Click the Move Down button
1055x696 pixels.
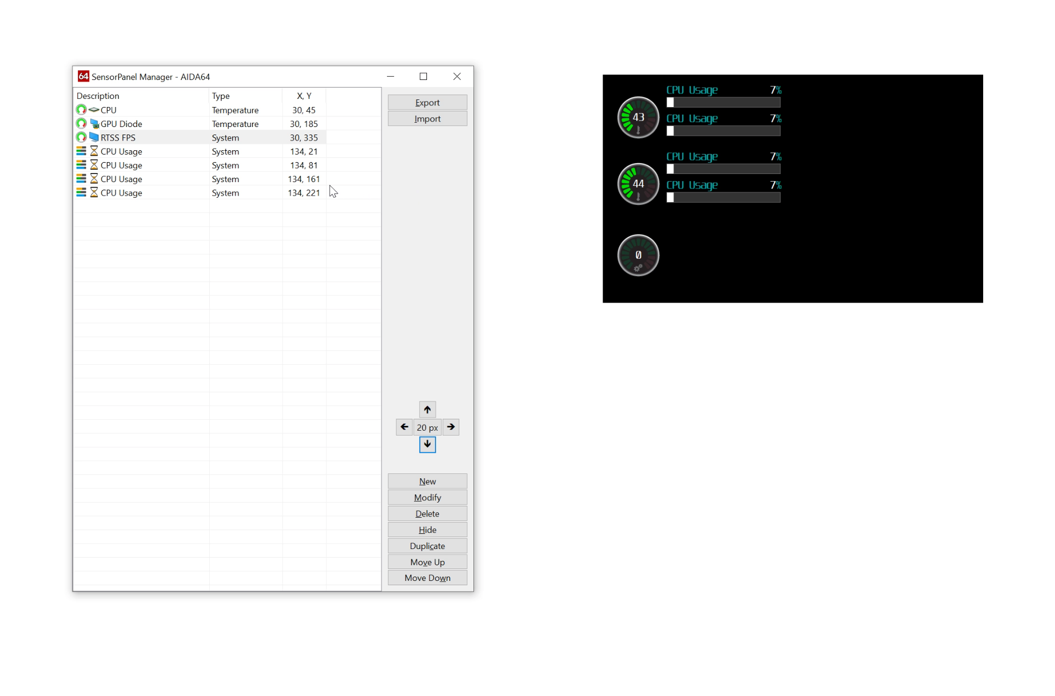[428, 578]
